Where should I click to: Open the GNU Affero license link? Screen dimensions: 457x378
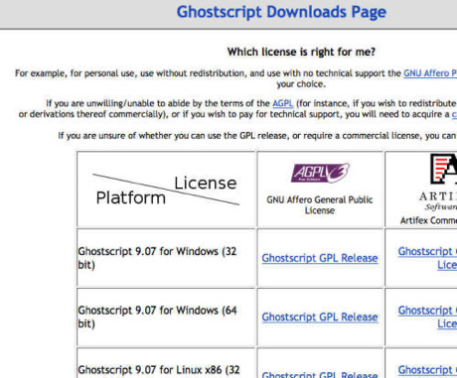[430, 73]
